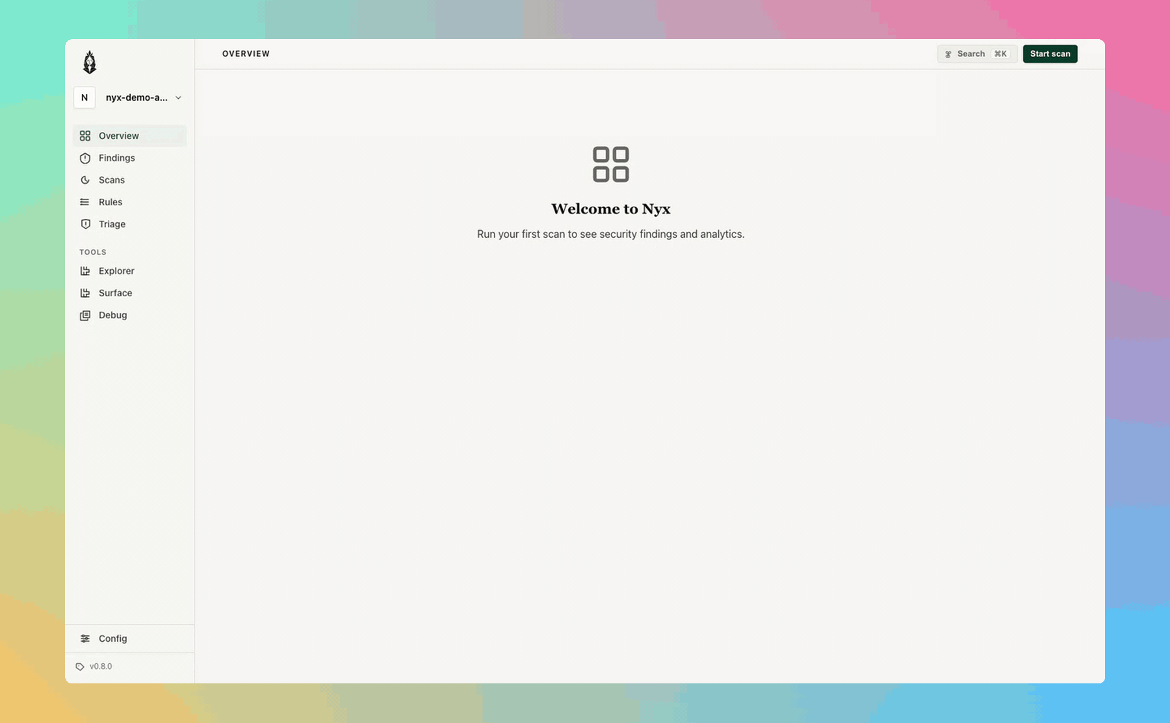
Task: Click the version tag icon
Action: [80, 666]
